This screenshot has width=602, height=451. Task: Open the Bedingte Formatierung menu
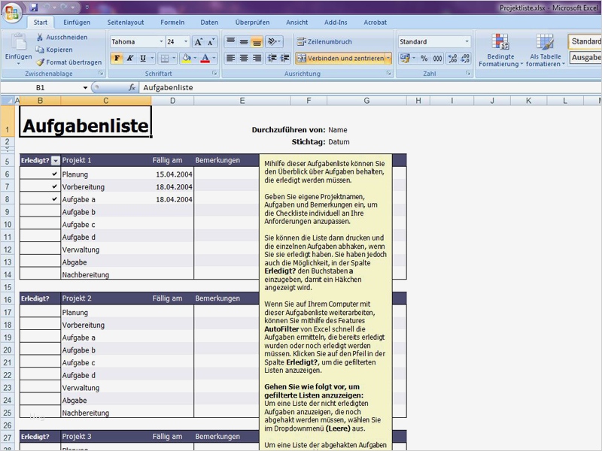pyautogui.click(x=500, y=50)
